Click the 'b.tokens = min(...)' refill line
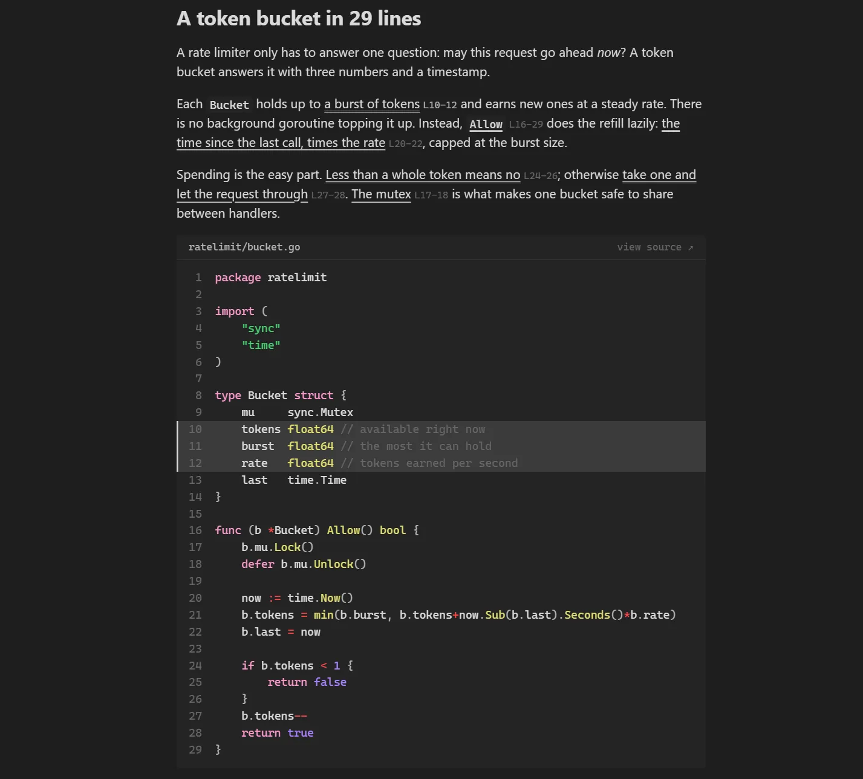The height and width of the screenshot is (779, 863). pos(459,615)
